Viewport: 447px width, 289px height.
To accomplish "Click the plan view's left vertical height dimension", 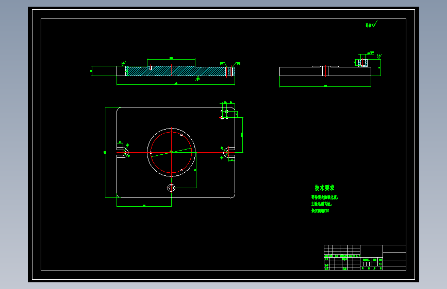I will [106, 152].
